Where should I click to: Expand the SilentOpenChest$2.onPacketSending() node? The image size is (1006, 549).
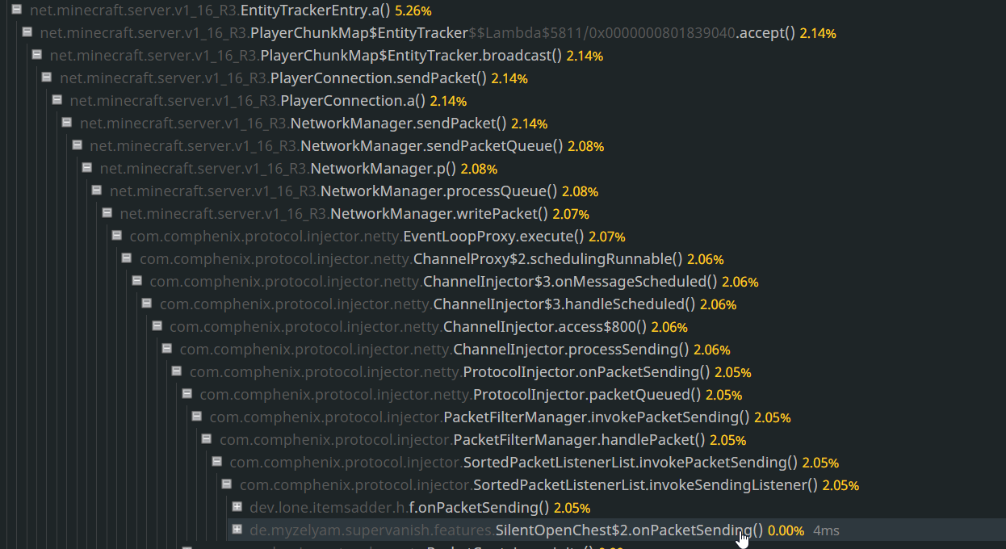pyautogui.click(x=237, y=530)
